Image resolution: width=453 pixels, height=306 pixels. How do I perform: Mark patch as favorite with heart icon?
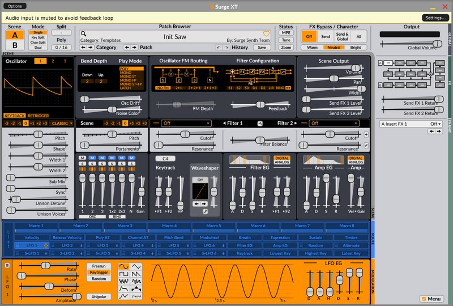266,33
